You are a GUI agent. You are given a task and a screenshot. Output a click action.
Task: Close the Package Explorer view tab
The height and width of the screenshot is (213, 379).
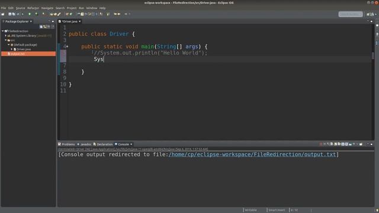[31, 21]
